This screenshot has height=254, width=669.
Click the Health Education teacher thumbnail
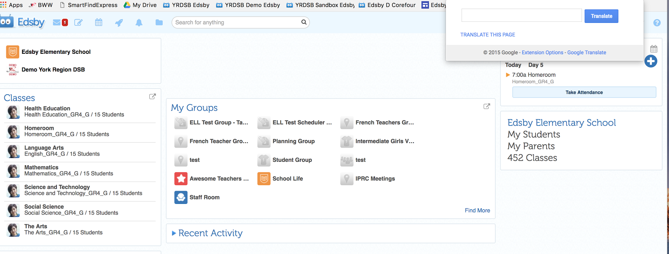[14, 112]
